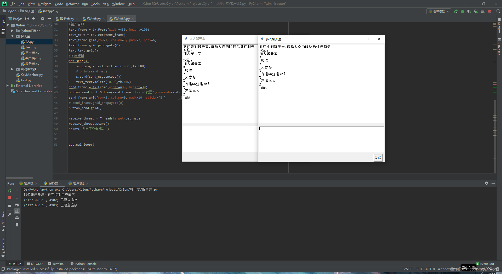This screenshot has width=502, height=274.
Task: Click the 发送 button in the chat window
Action: pyautogui.click(x=378, y=158)
